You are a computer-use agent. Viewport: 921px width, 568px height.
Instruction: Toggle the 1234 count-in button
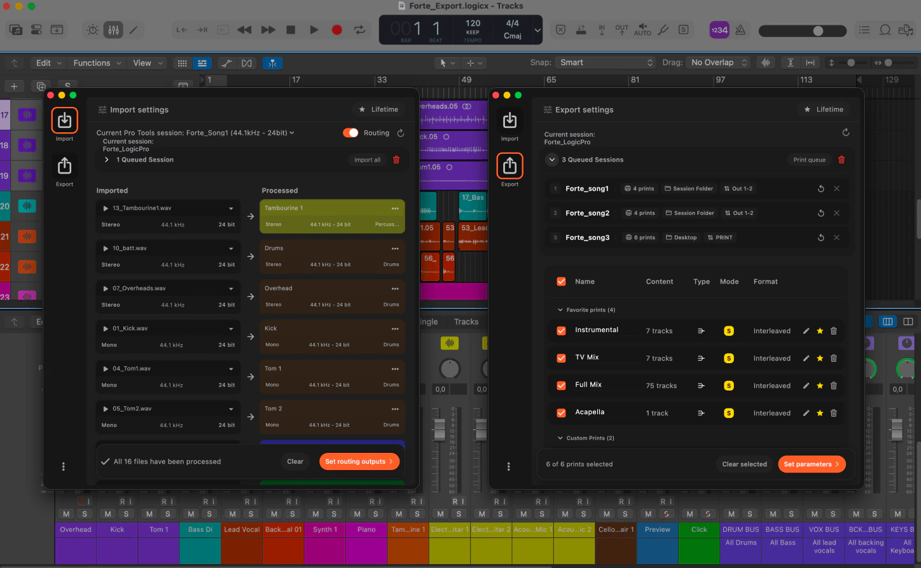pyautogui.click(x=719, y=30)
